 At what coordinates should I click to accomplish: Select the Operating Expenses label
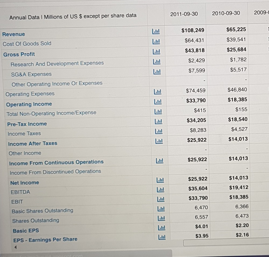30,94
